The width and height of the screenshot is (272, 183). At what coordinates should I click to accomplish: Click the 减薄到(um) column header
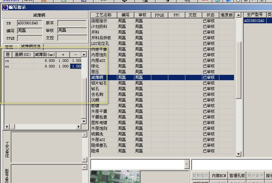45,55
